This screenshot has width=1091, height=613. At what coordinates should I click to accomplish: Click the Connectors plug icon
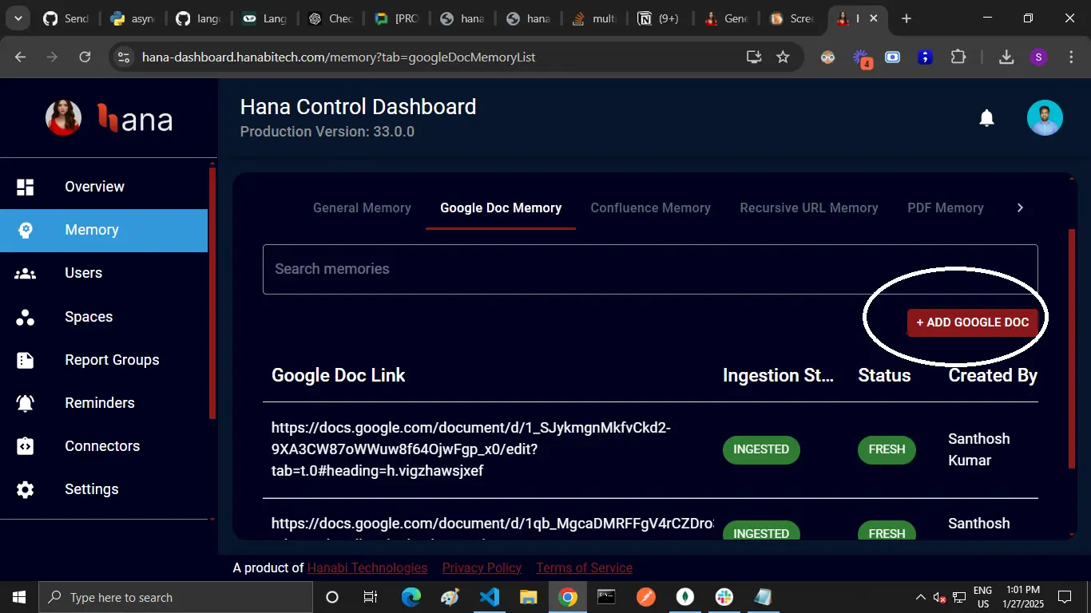26,446
